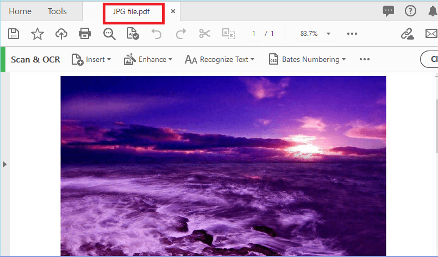This screenshot has width=438, height=257.
Task: Switch to the Tools tab
Action: (x=57, y=11)
